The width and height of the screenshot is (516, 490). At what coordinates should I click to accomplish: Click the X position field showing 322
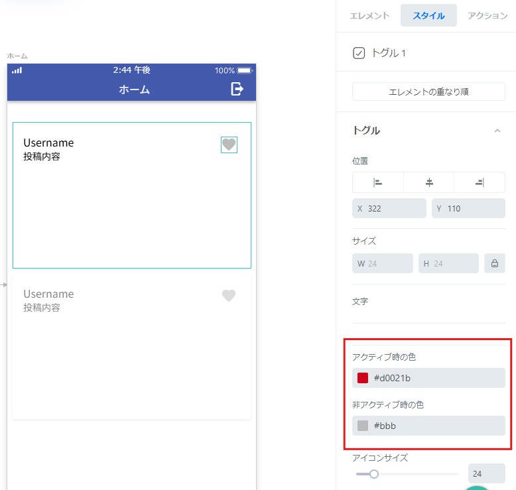pyautogui.click(x=389, y=208)
